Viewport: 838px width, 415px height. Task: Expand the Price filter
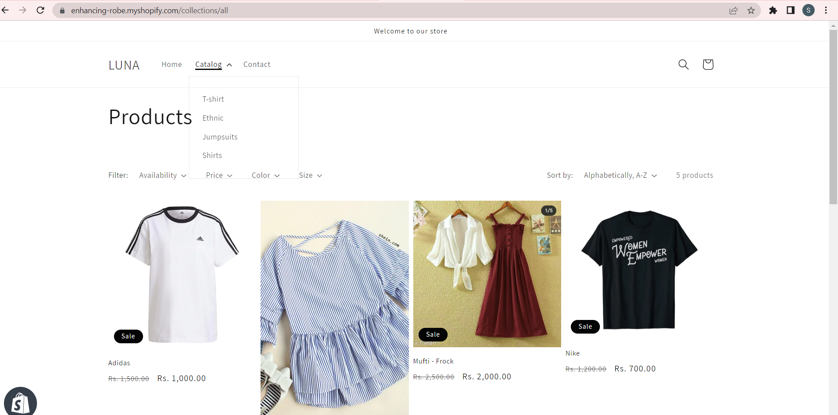[x=219, y=175]
